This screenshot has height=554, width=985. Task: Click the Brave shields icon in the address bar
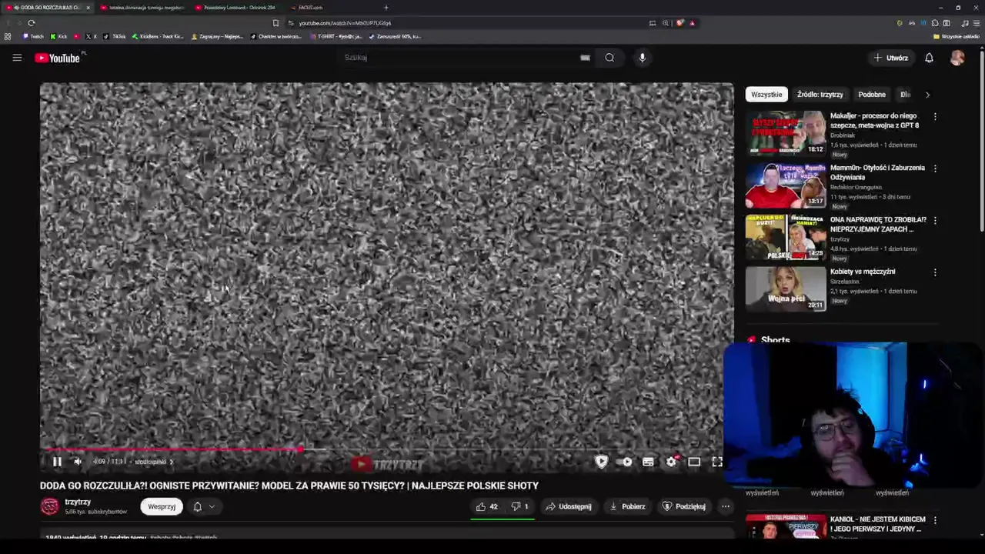pyautogui.click(x=680, y=23)
